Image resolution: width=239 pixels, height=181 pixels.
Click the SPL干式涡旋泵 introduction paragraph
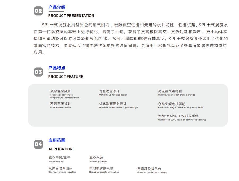[x=131, y=39]
